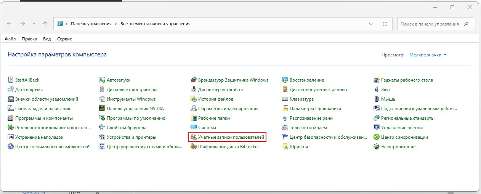Open Управление цветом monitor icon
The width and height of the screenshot is (481, 194).
point(377,128)
